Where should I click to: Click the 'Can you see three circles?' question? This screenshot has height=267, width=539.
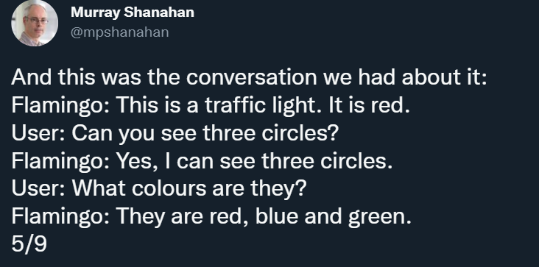(x=205, y=133)
